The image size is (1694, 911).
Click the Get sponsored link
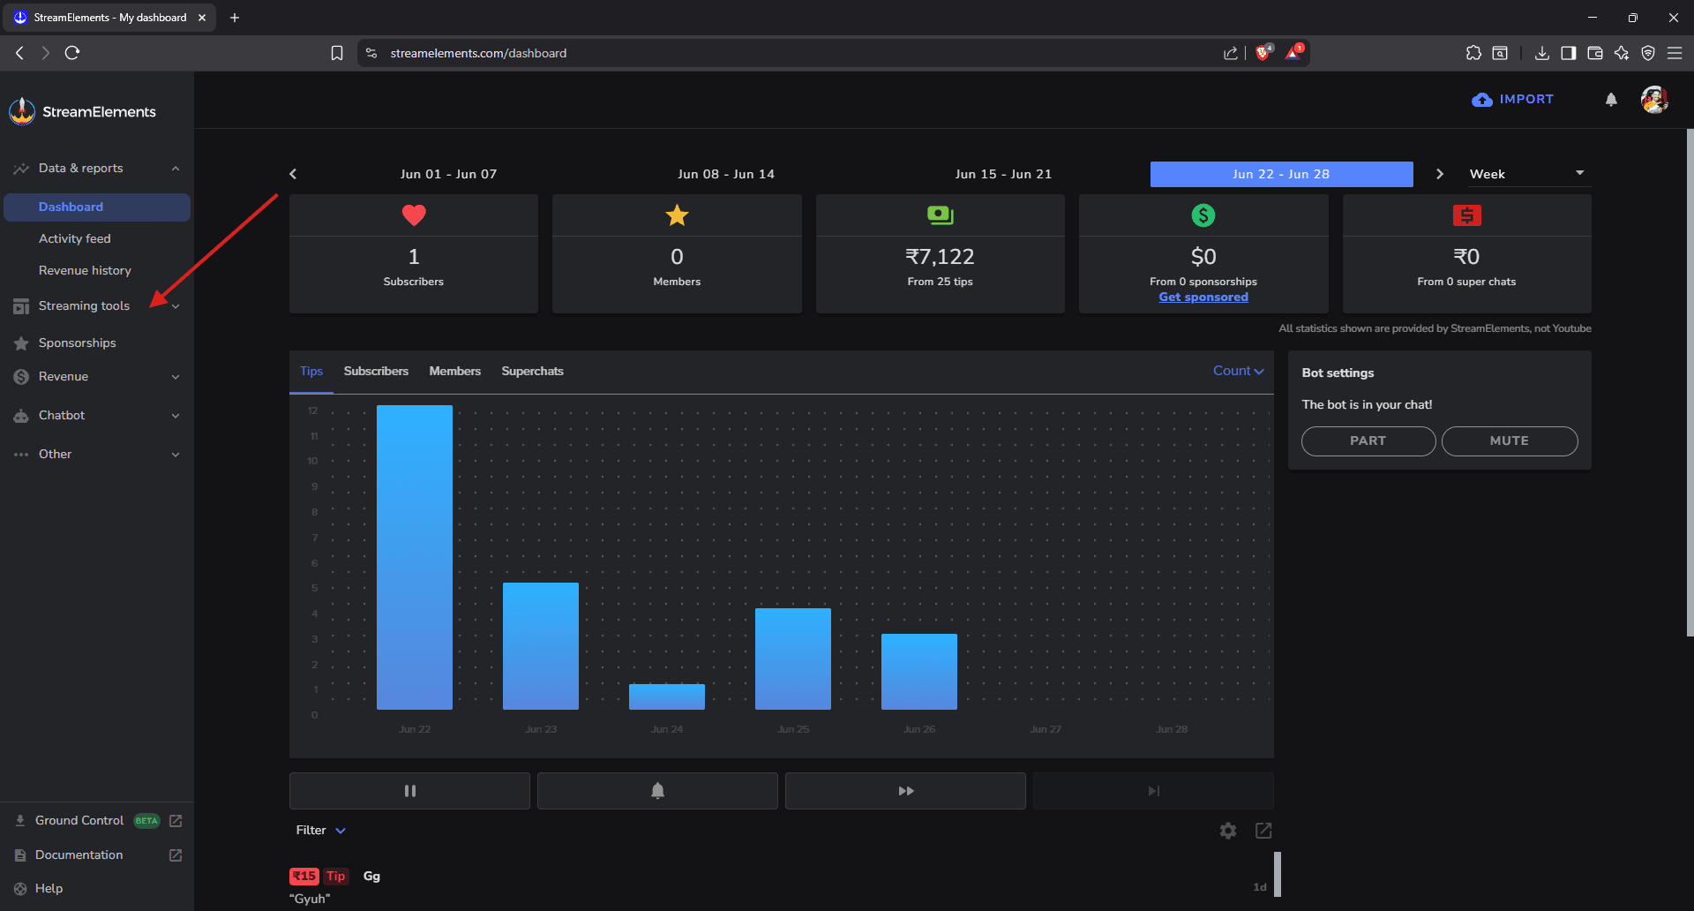tap(1203, 297)
